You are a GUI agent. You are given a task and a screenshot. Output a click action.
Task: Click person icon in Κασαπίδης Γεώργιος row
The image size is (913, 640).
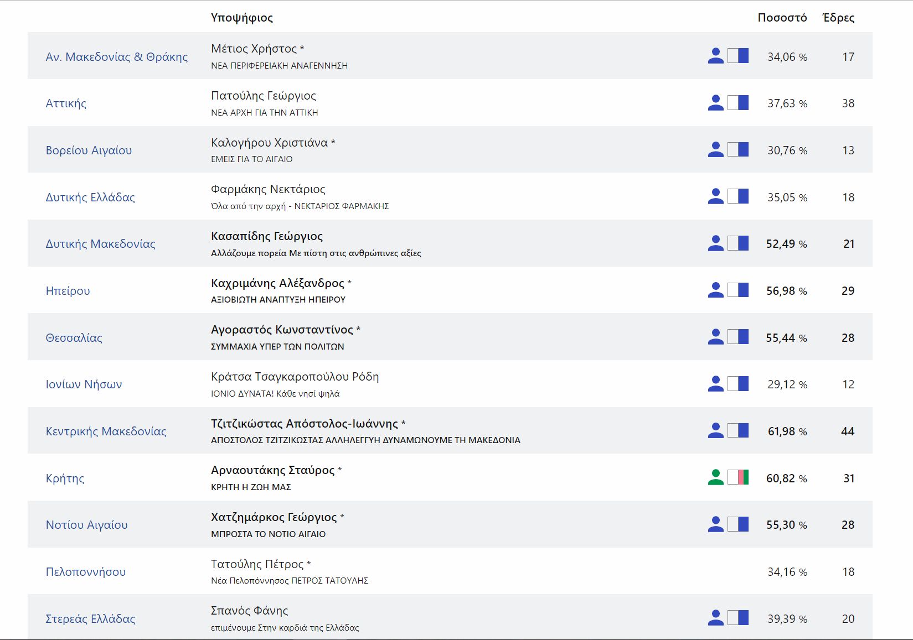pyautogui.click(x=715, y=243)
